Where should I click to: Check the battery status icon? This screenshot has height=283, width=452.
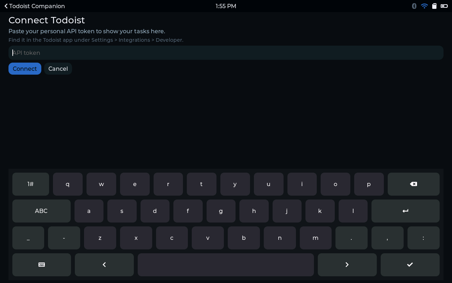(444, 6)
